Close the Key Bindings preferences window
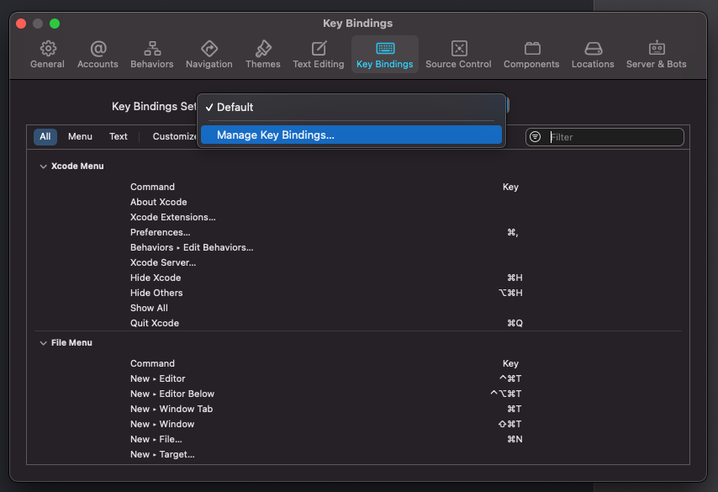The image size is (718, 492). [x=21, y=24]
